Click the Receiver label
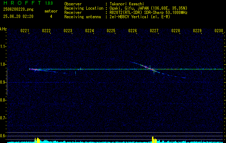The height and width of the screenshot is (143, 226). click(73, 13)
